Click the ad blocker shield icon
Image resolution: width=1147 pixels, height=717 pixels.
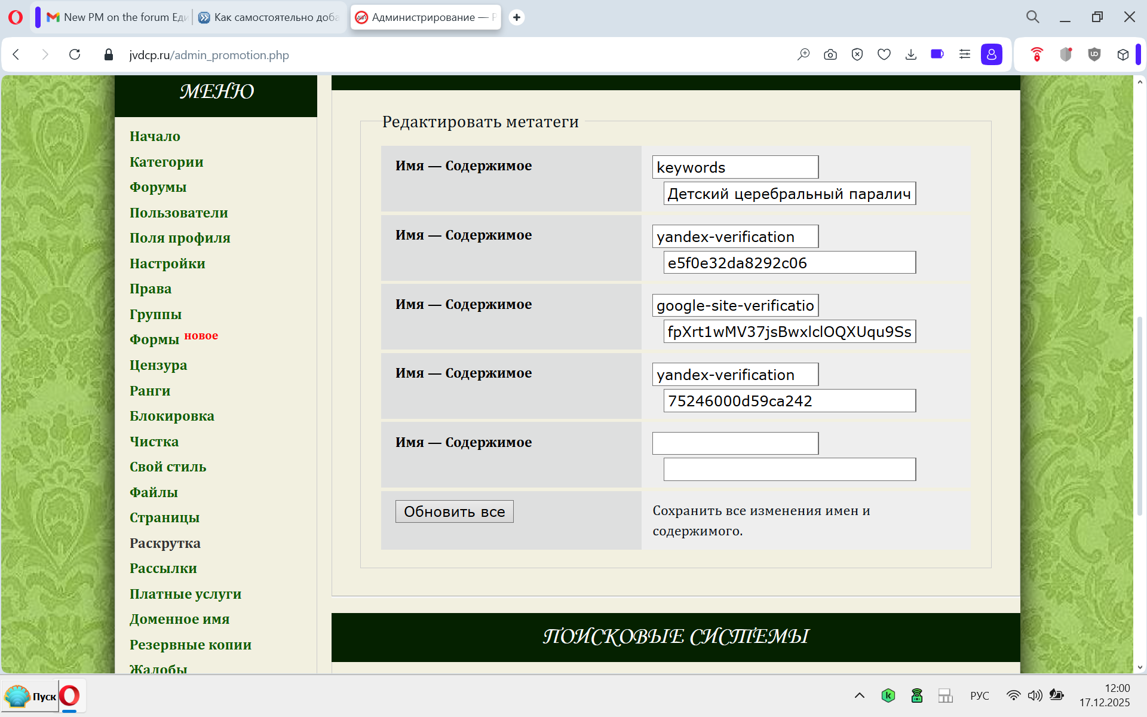[857, 54]
